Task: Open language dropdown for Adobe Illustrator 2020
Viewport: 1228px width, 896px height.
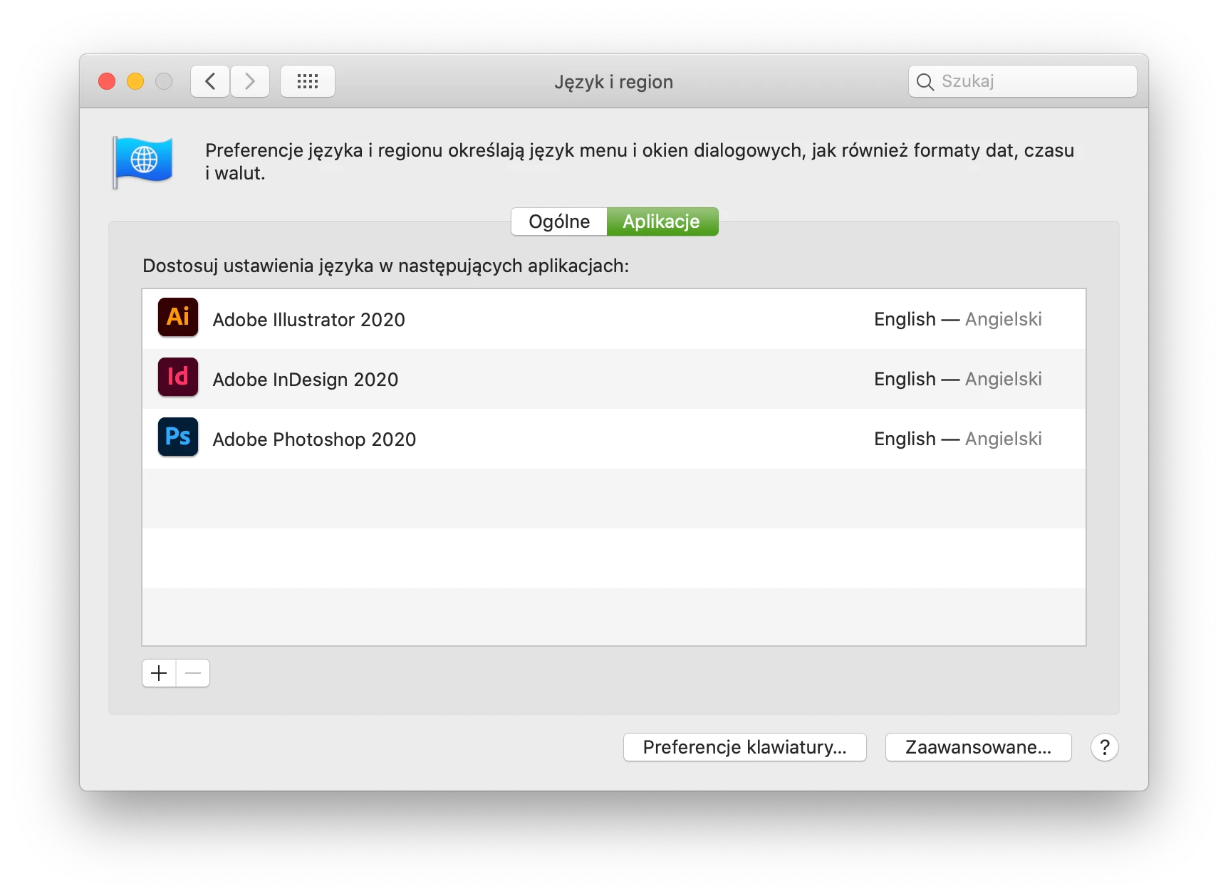Action: tap(958, 319)
